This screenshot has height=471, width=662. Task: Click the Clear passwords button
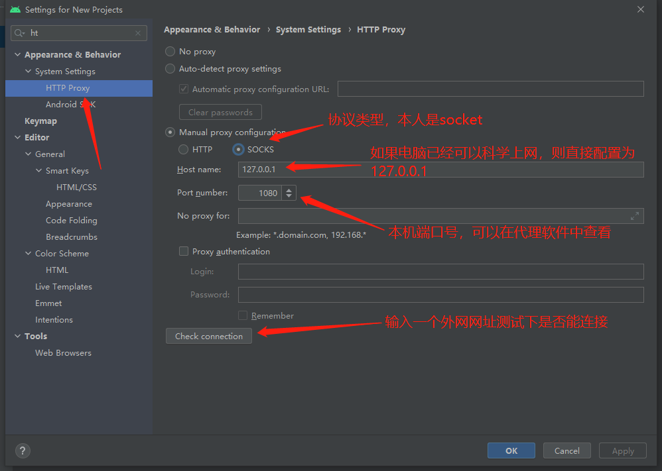(220, 112)
